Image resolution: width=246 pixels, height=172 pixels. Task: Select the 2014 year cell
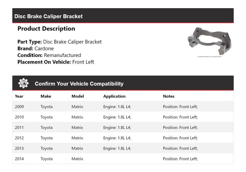click(x=19, y=159)
